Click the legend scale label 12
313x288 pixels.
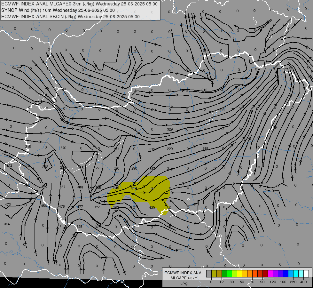point(221,282)
